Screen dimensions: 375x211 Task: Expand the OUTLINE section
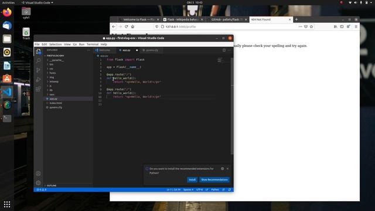coord(52,185)
